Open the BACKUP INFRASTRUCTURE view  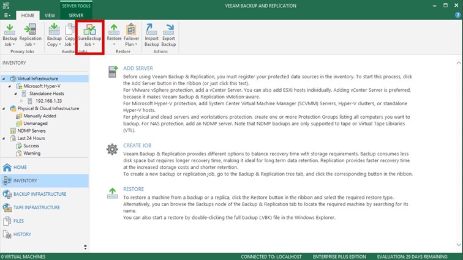pyautogui.click(x=40, y=194)
